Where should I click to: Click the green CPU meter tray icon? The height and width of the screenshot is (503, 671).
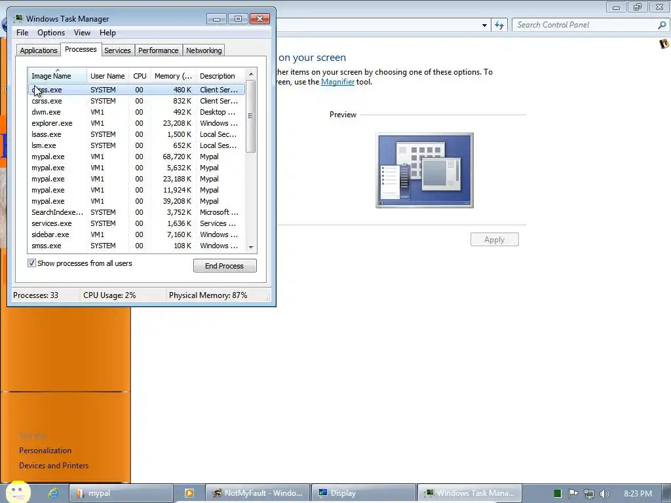click(557, 494)
